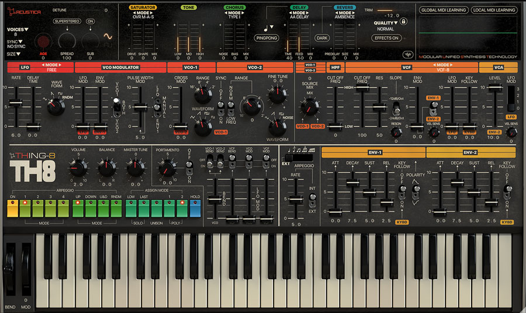Flip the Portamento Off/On switch
This screenshot has width=526, height=313.
pos(189,167)
